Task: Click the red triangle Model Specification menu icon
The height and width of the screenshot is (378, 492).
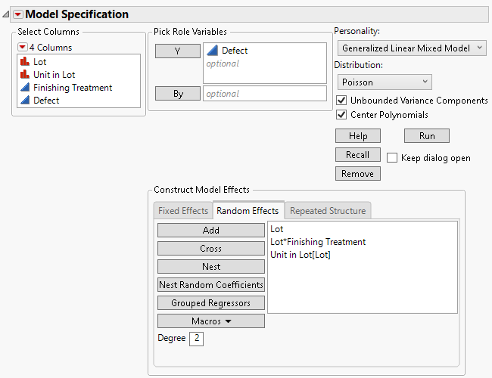Action: (17, 14)
